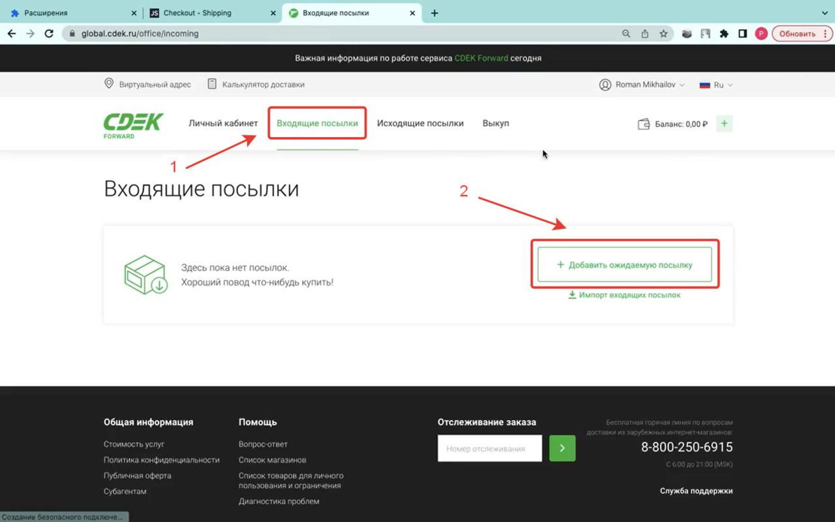Close the Checkout - Shipping tab
The height and width of the screenshot is (522, 835).
tap(273, 13)
